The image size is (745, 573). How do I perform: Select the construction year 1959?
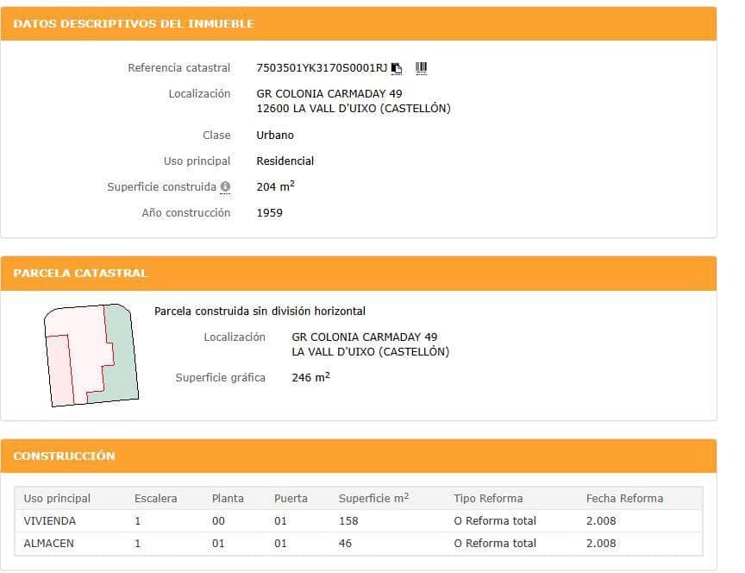(x=269, y=212)
